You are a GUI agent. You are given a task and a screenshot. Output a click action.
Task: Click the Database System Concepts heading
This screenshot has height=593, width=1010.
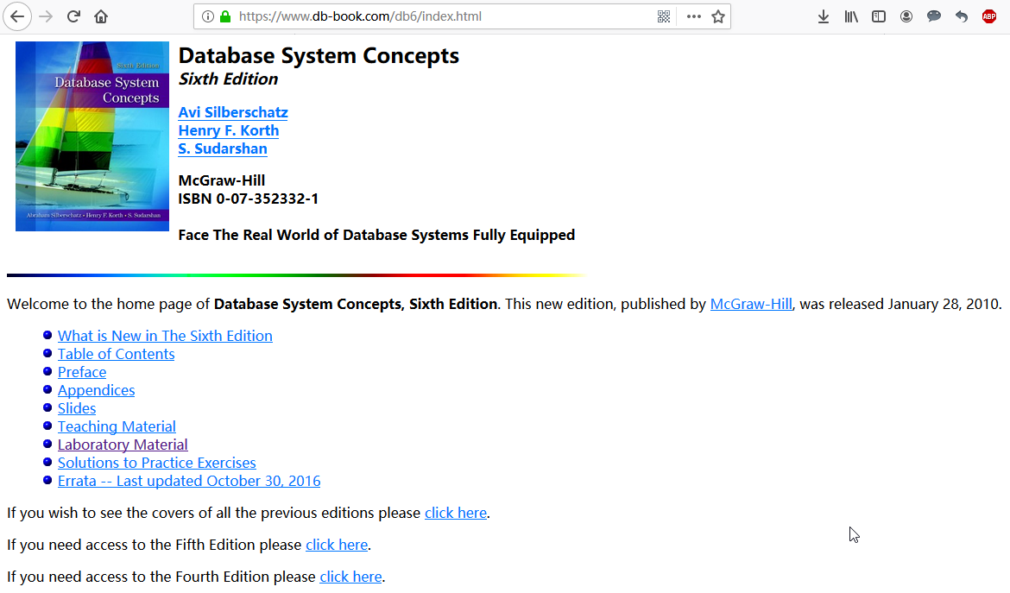[x=319, y=55]
